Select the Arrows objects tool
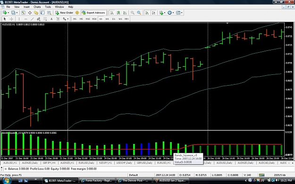This screenshot has width=295, height=184. 65,19
